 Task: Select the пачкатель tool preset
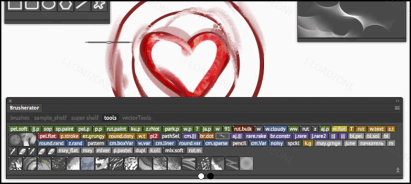(x=372, y=143)
